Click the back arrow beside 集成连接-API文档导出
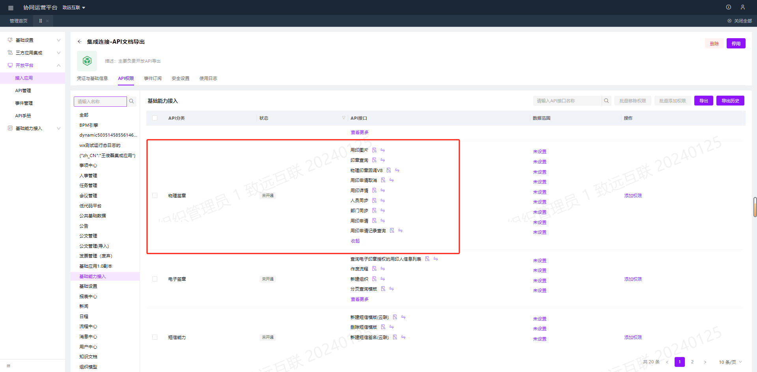Image resolution: width=757 pixels, height=372 pixels. [x=80, y=42]
